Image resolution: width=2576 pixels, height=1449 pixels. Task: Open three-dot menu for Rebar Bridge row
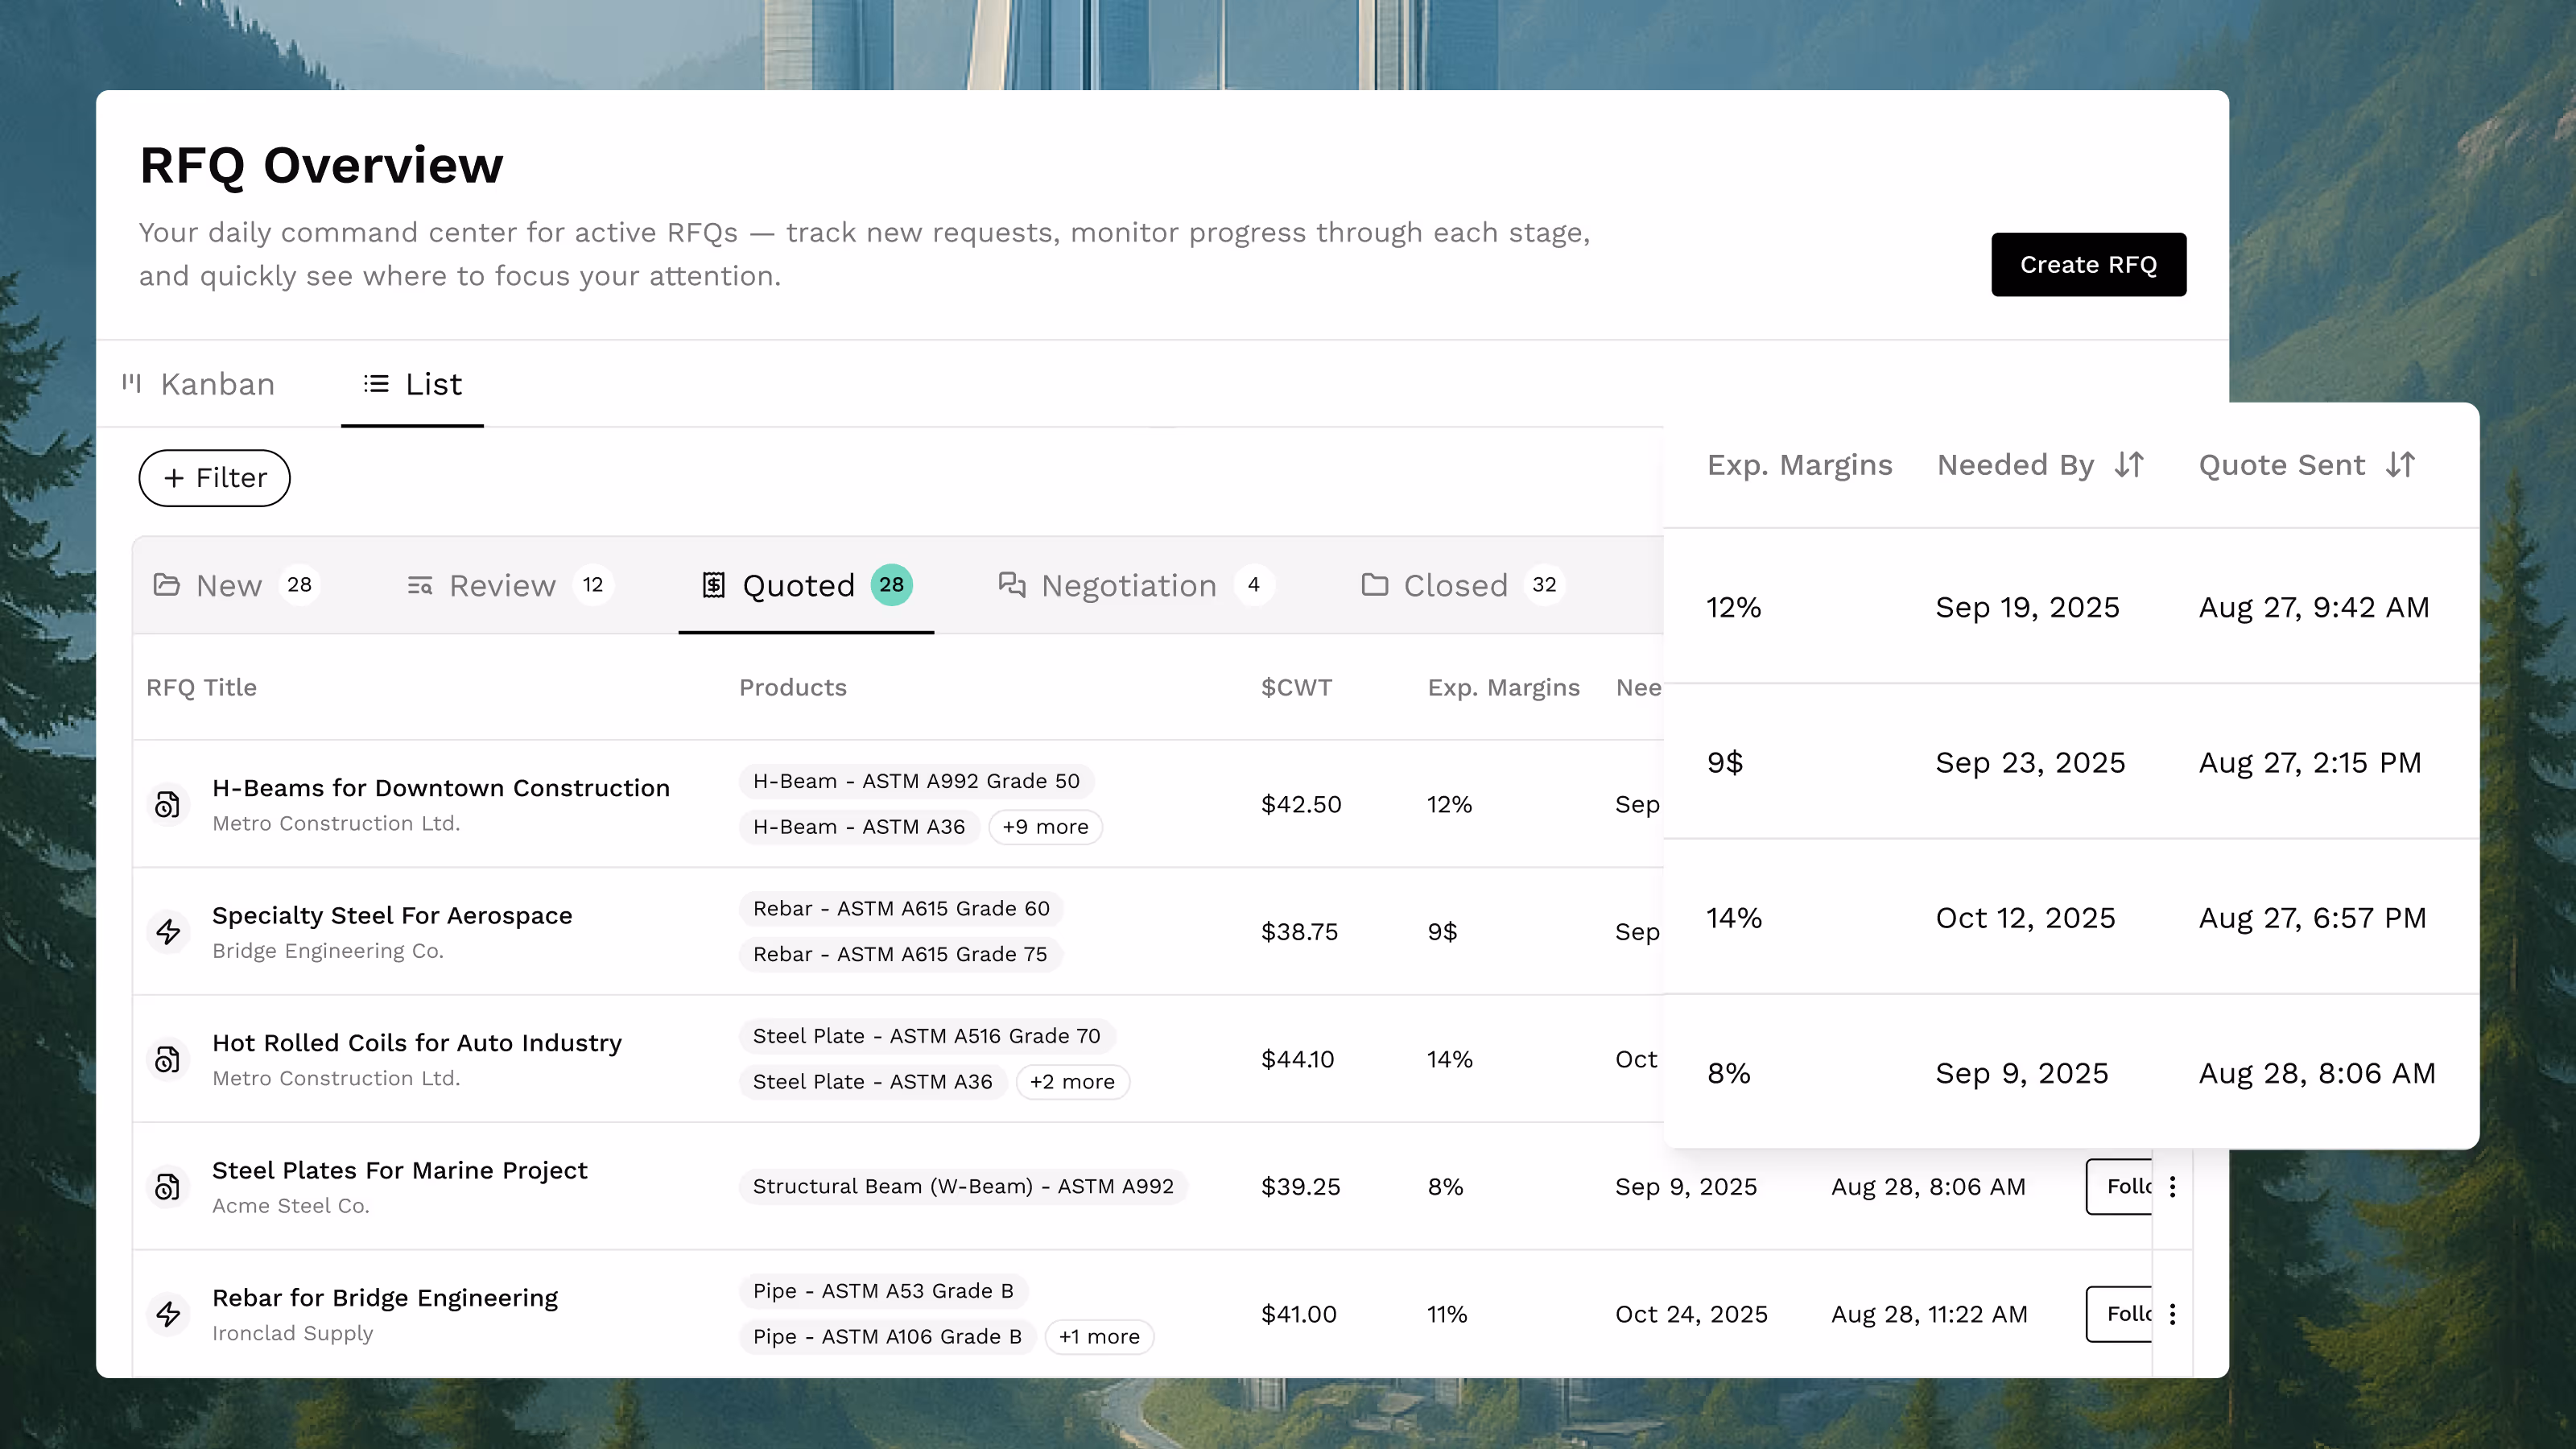pyautogui.click(x=2172, y=1314)
